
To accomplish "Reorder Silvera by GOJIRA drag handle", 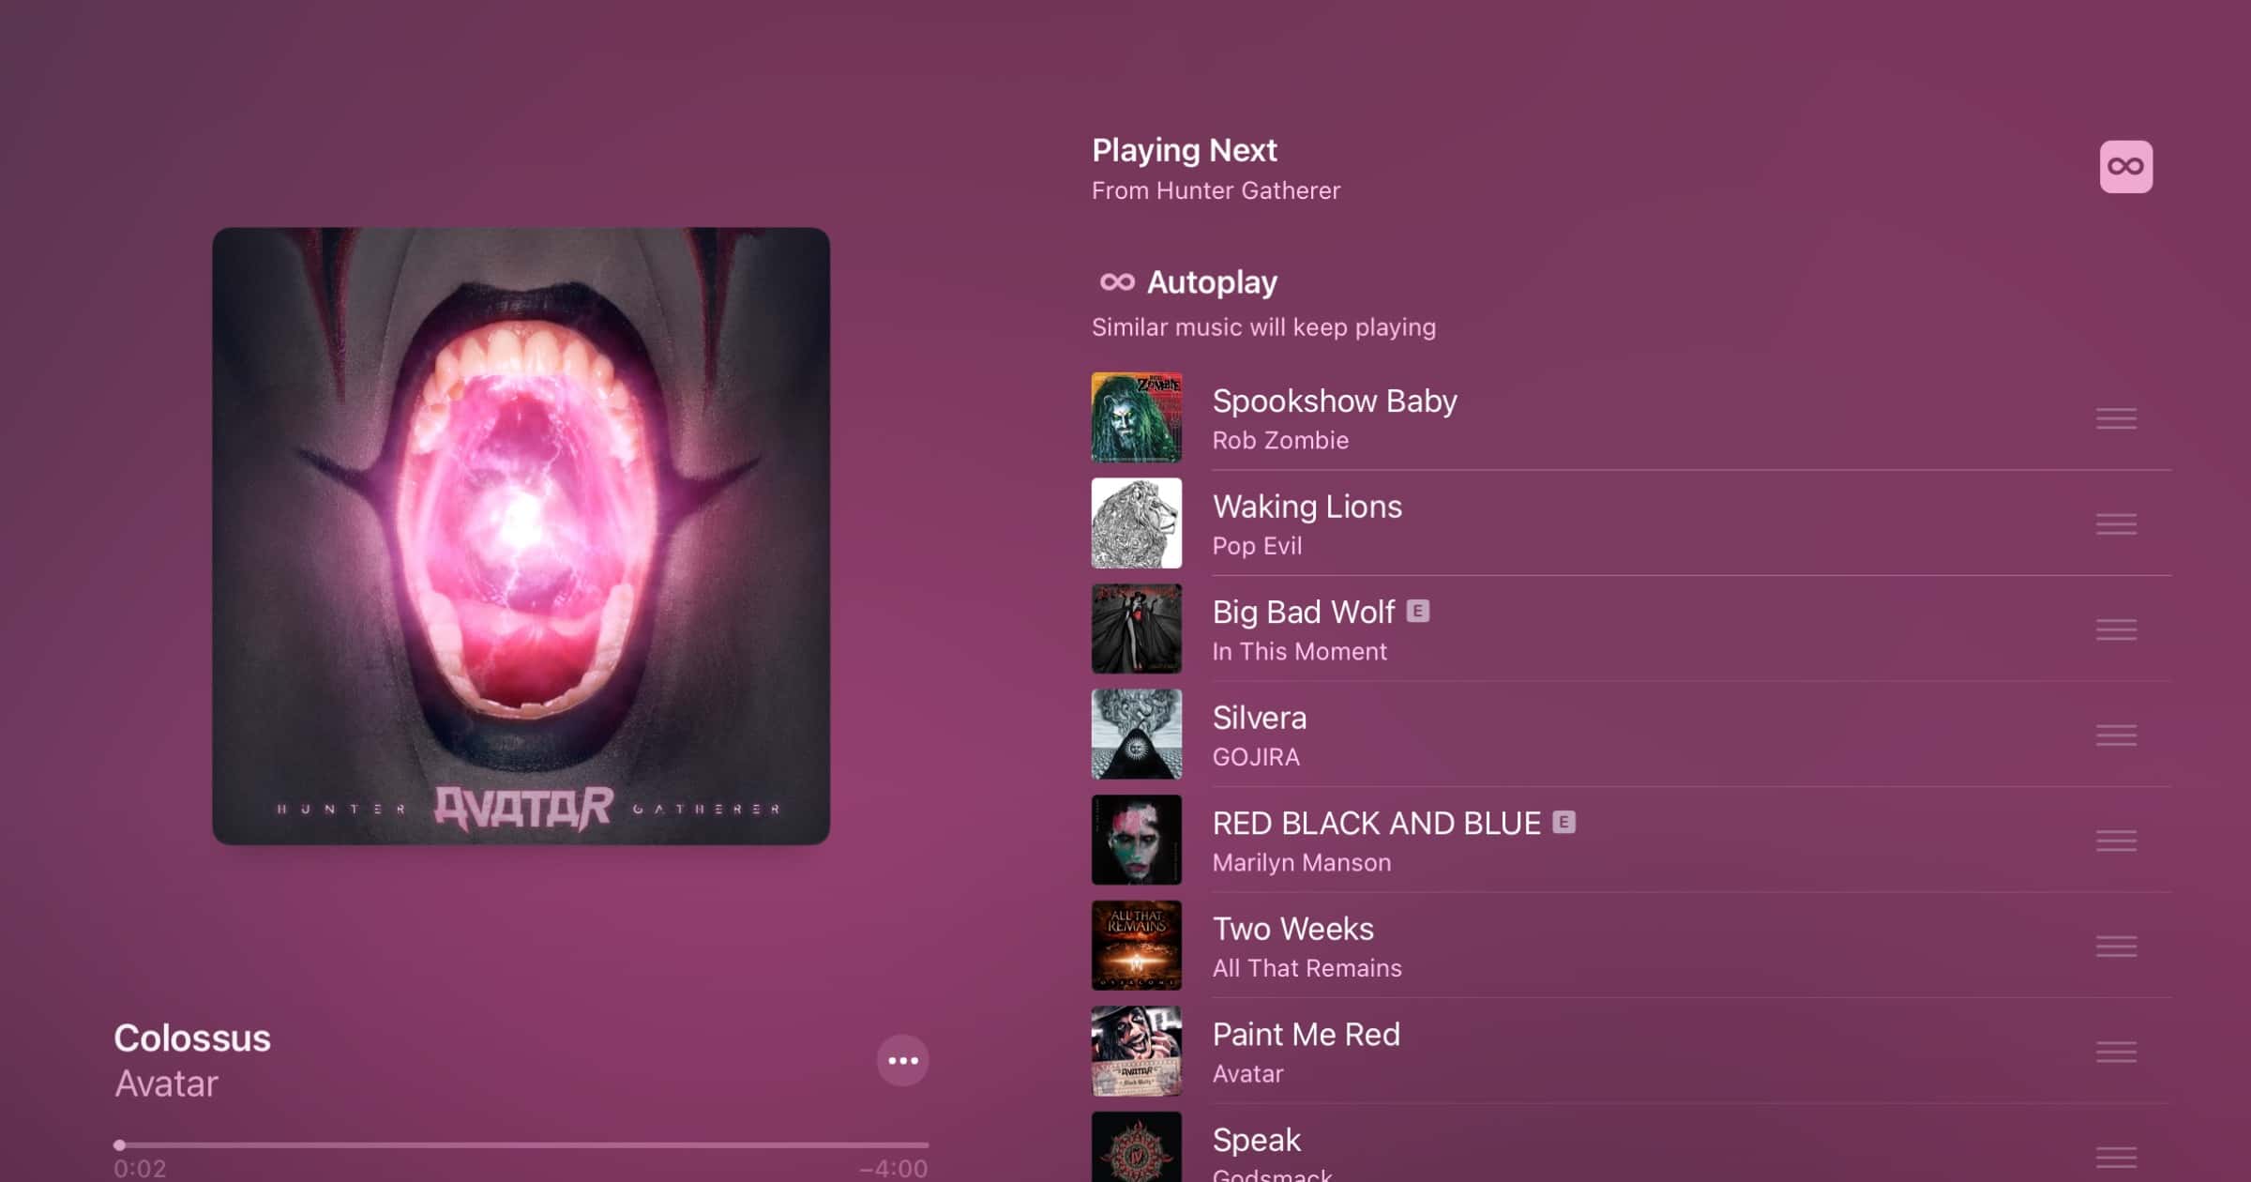I will pos(2116,735).
